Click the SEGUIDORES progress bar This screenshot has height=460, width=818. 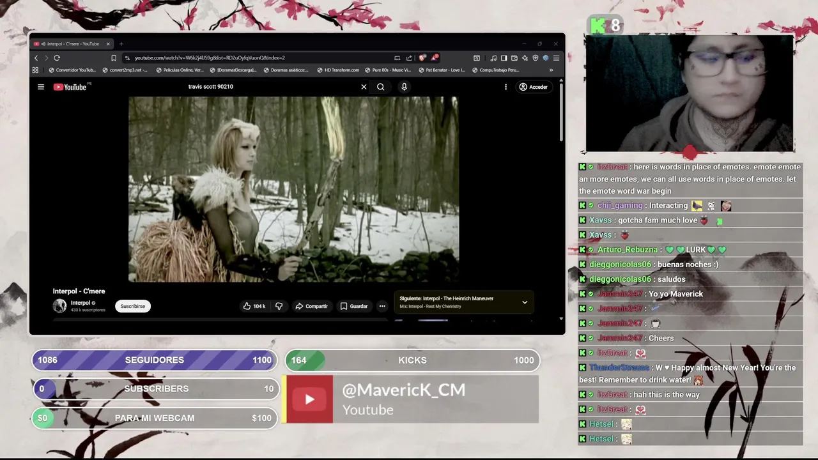coord(154,360)
